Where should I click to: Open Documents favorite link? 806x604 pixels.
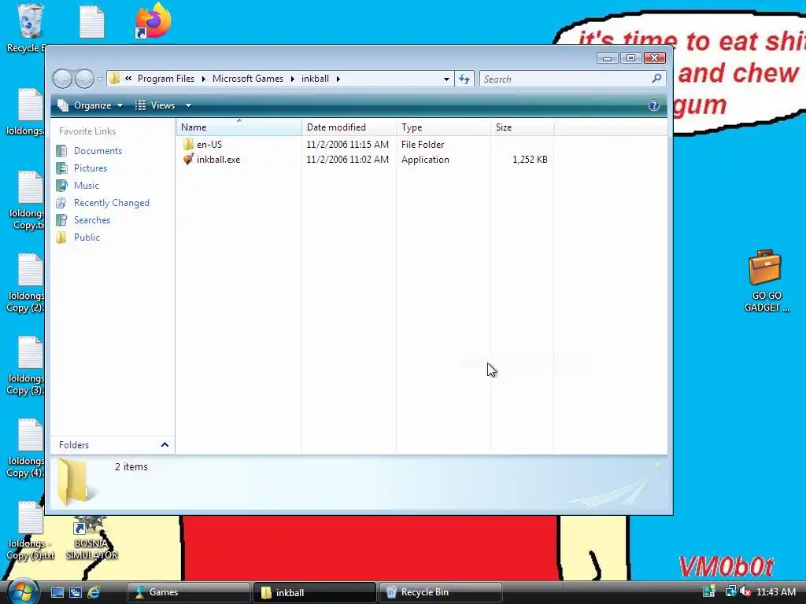coord(98,151)
